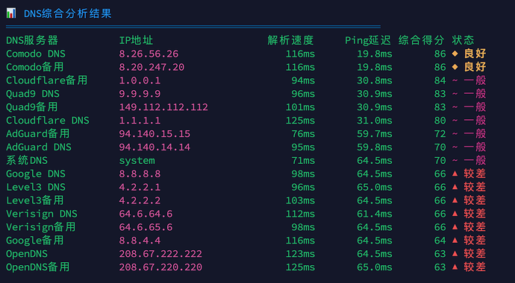Select IP address 64.6.64.6
Screen dimensions: 515x283
click(146, 214)
